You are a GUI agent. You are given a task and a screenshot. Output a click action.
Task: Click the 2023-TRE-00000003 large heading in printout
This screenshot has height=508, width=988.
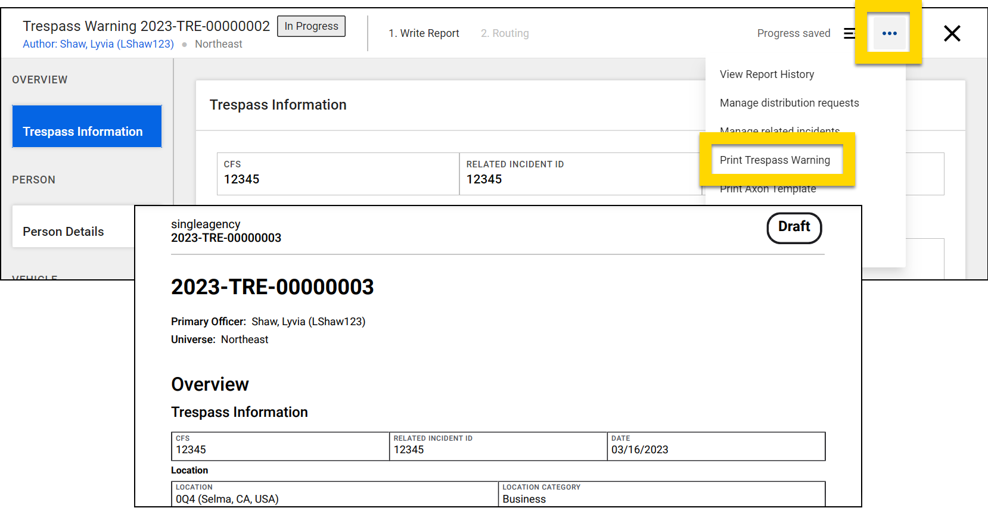coord(272,287)
